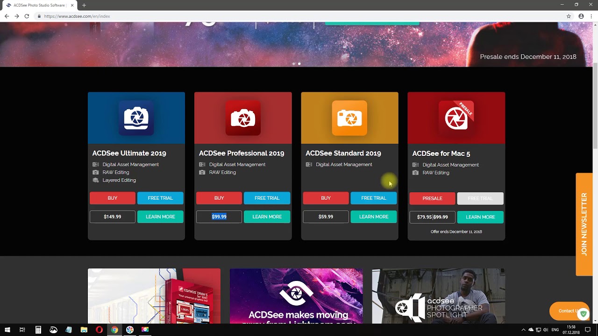598x336 pixels.
Task: Open the volume control in system tray
Action: (545, 330)
